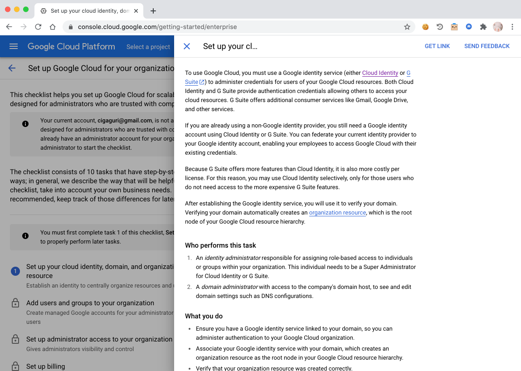Click the What you do heading
Image resolution: width=521 pixels, height=371 pixels.
click(204, 316)
